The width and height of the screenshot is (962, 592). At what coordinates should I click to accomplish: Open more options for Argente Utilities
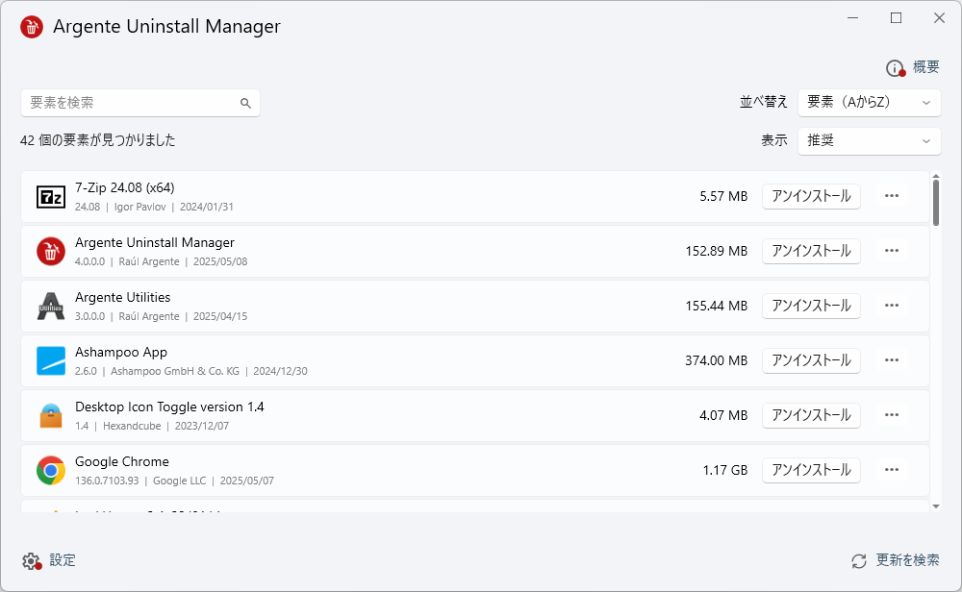(x=892, y=306)
